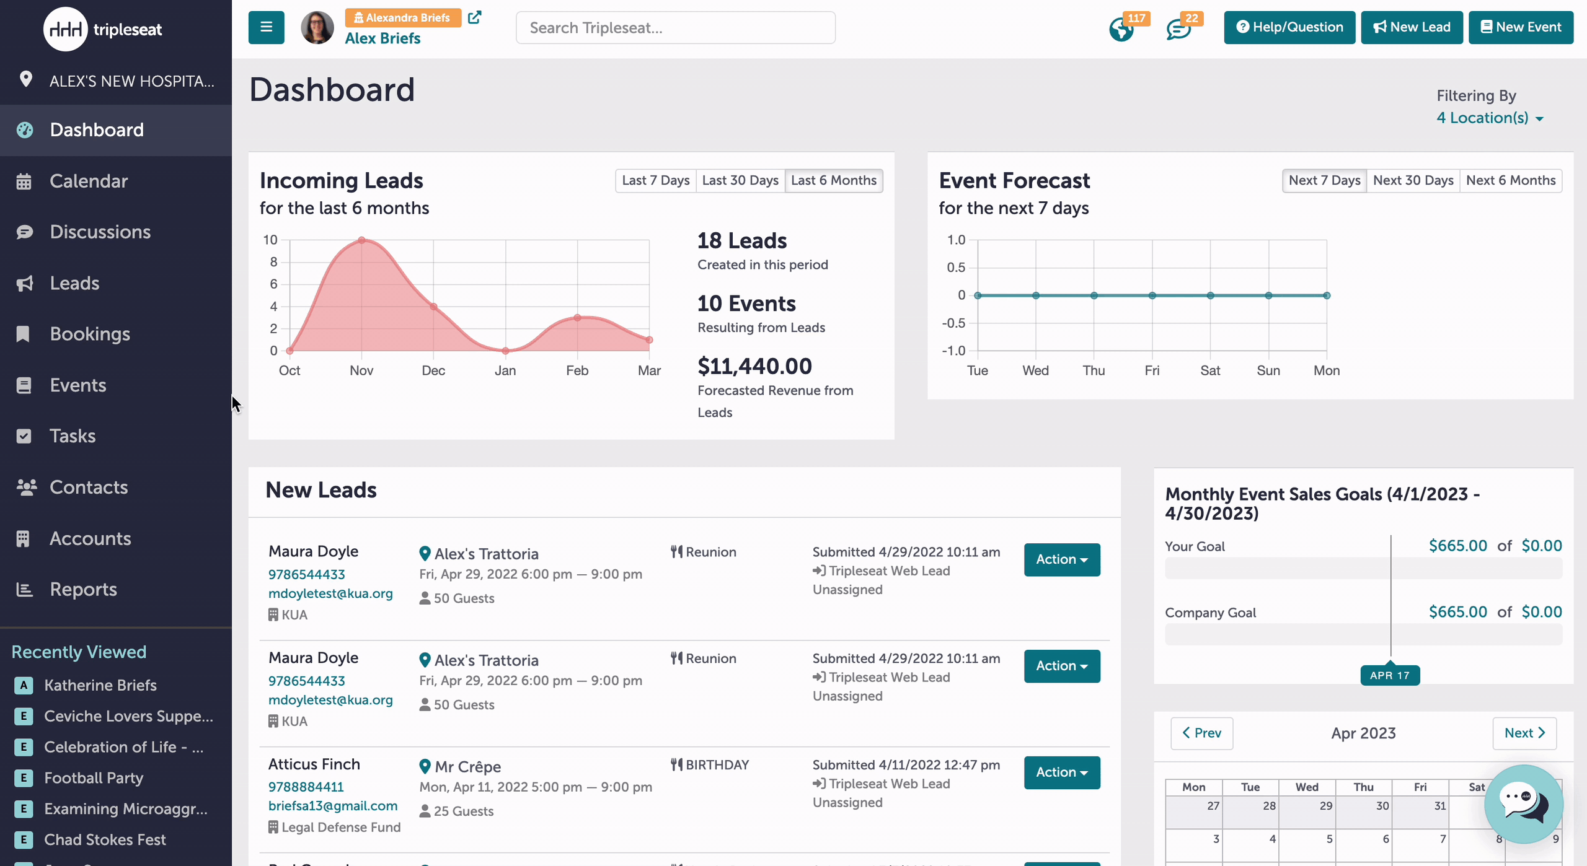Click the New Event button
This screenshot has height=866, width=1587.
[x=1521, y=27]
